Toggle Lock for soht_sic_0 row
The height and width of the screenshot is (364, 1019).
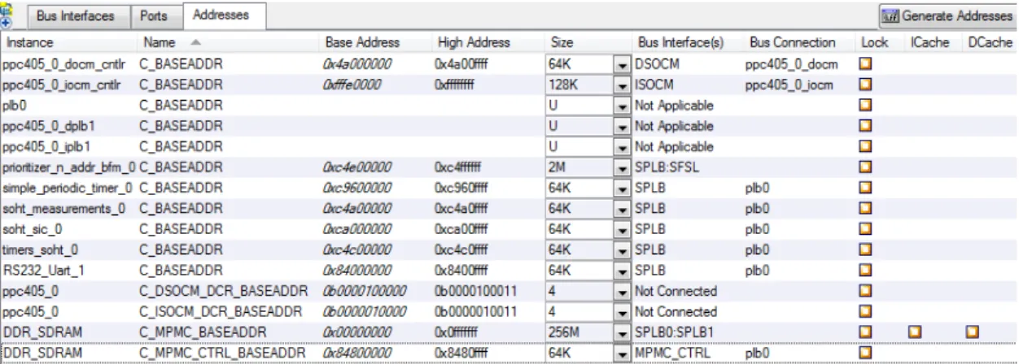click(866, 228)
